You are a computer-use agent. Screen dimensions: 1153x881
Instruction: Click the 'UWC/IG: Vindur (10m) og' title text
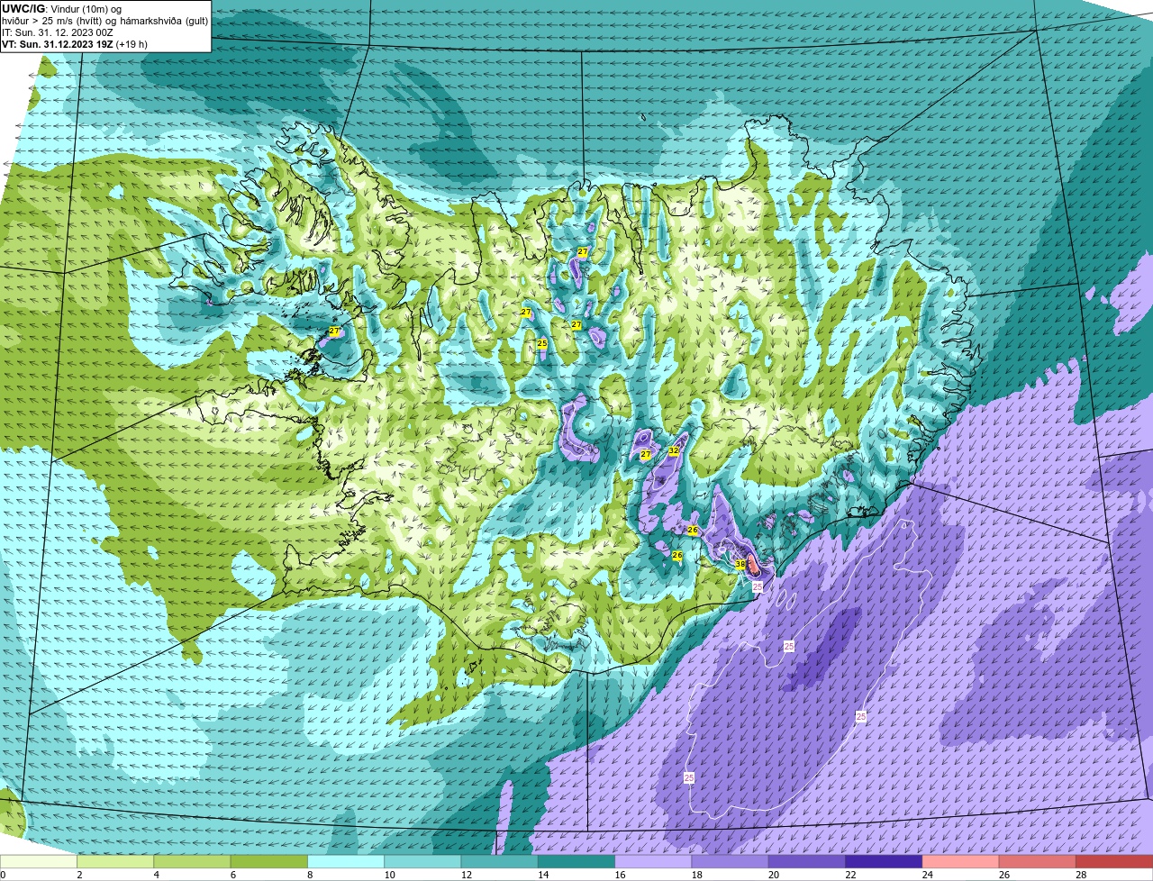(x=61, y=9)
